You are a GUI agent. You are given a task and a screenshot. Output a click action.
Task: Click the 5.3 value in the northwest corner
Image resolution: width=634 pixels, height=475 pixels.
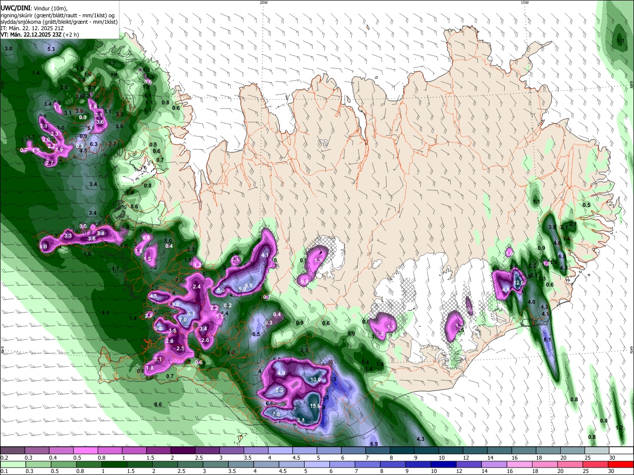(51, 49)
